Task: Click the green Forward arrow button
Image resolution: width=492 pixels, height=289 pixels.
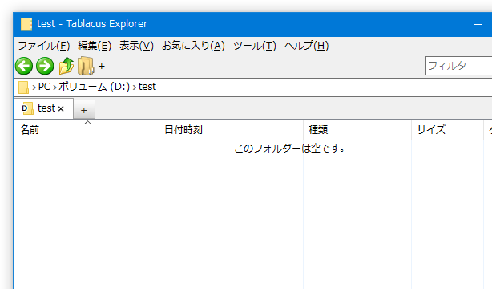Action: coord(45,66)
